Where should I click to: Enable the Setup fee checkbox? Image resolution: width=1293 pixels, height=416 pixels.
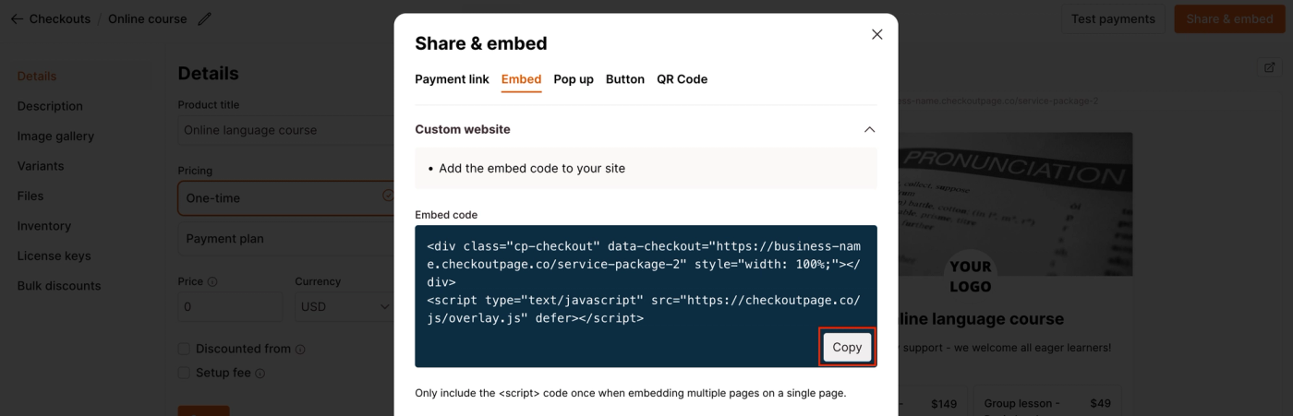point(184,373)
